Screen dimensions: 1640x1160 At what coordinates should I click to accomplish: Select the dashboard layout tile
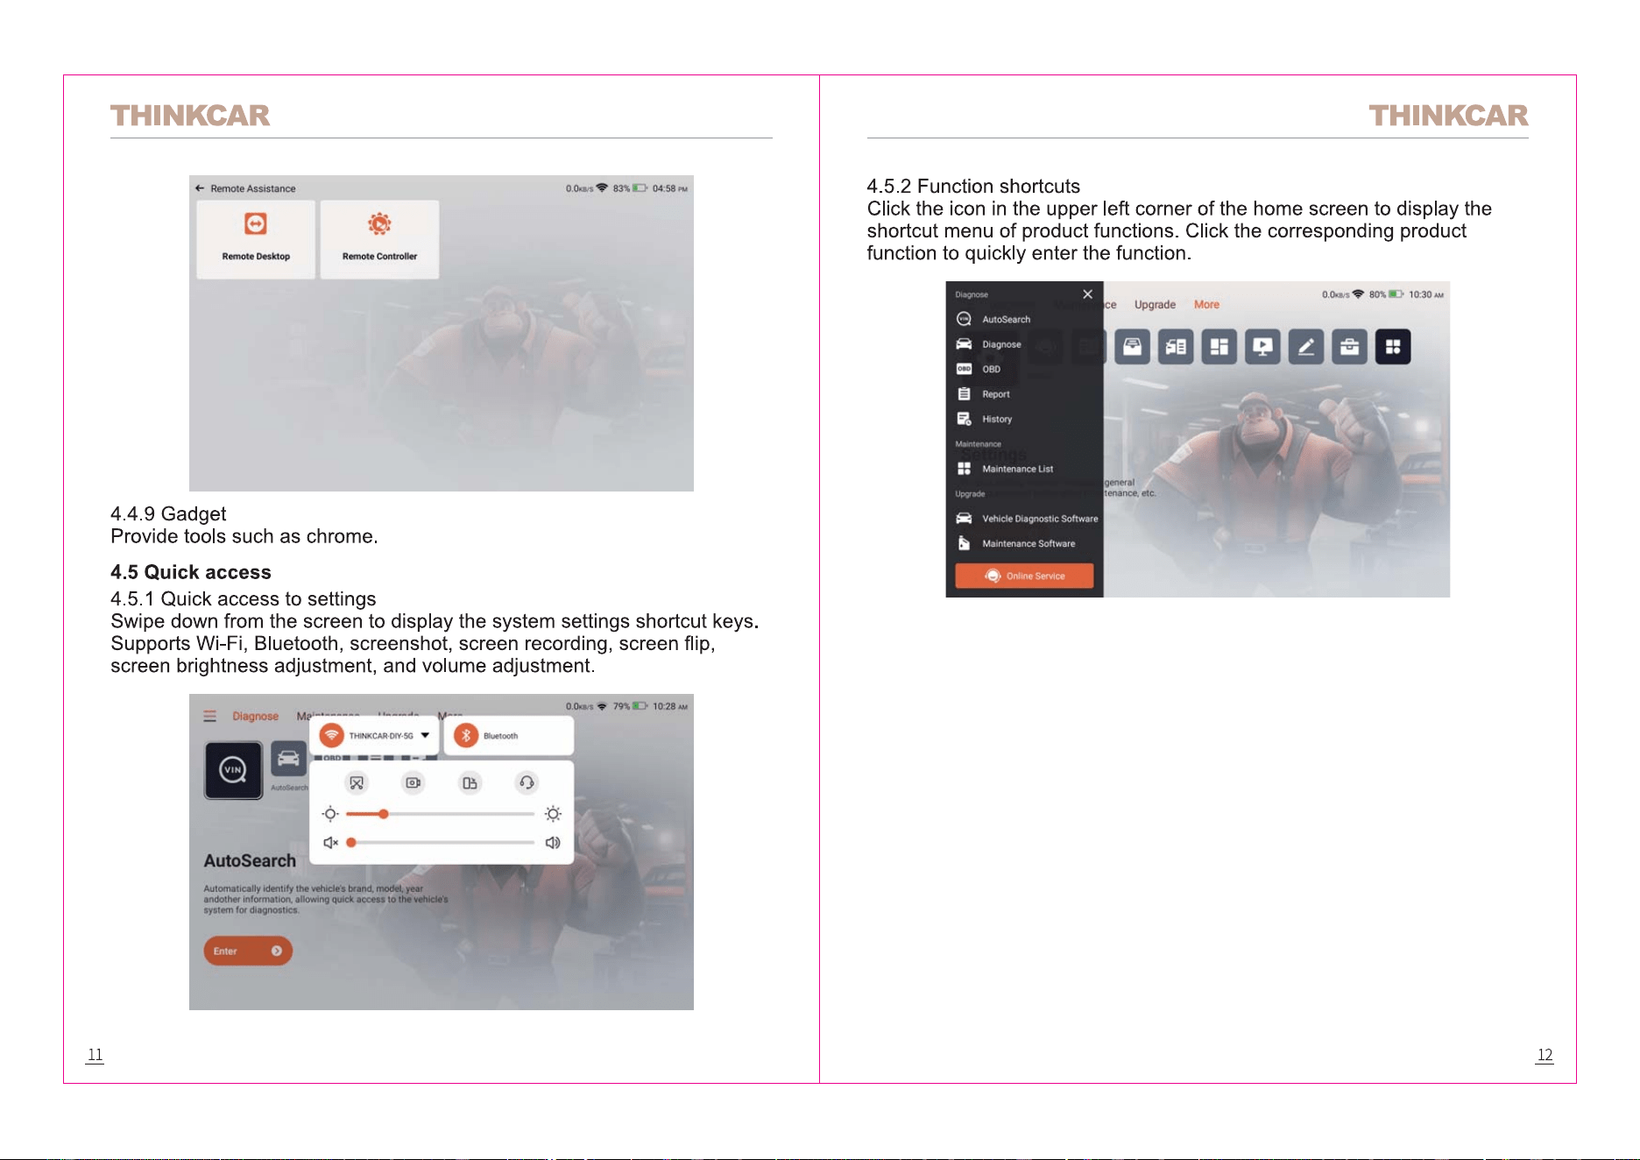pyautogui.click(x=1219, y=347)
